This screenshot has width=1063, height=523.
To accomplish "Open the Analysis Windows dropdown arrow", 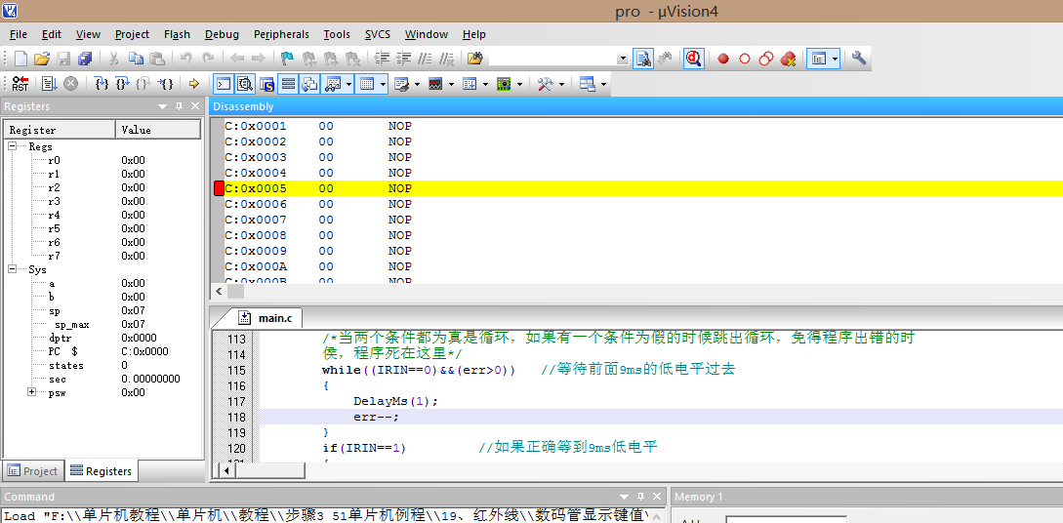I will coord(451,84).
